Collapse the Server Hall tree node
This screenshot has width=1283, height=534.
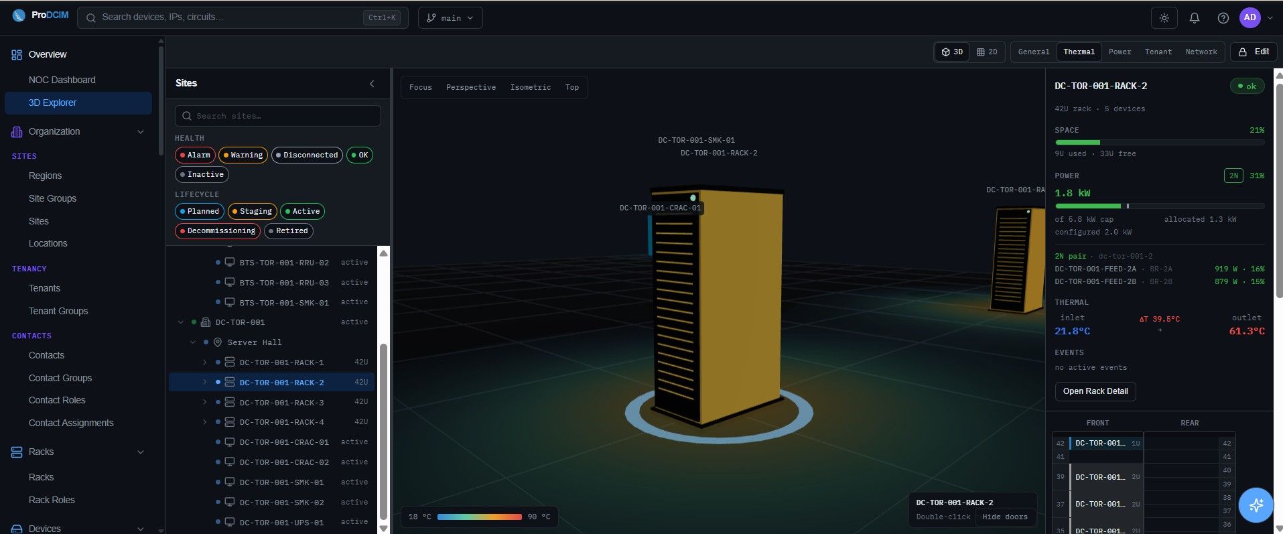click(193, 342)
